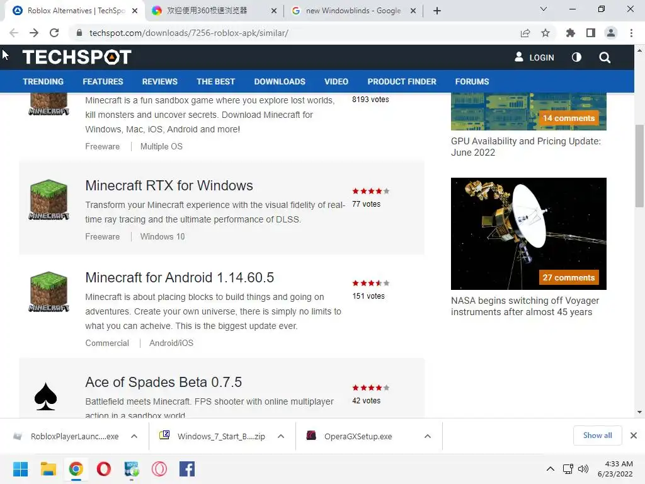This screenshot has height=484, width=645.
Task: Go forward with the browser forward arrow
Action: [x=34, y=33]
